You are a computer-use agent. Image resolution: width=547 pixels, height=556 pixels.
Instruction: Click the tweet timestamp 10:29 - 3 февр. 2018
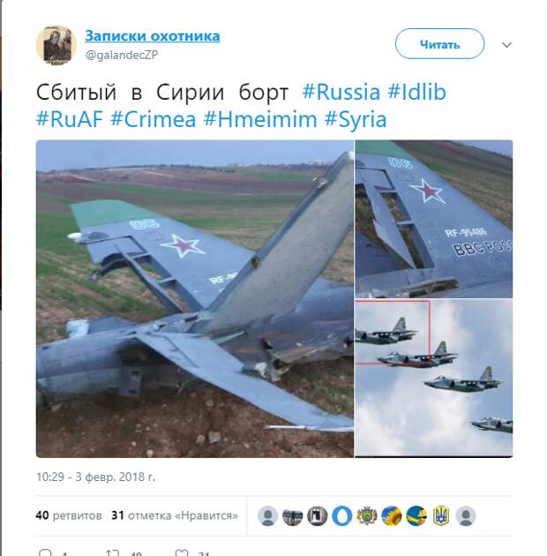click(x=95, y=477)
